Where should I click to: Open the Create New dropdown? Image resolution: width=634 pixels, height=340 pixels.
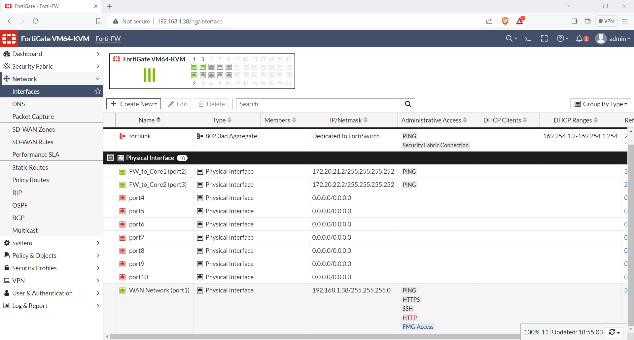click(133, 104)
